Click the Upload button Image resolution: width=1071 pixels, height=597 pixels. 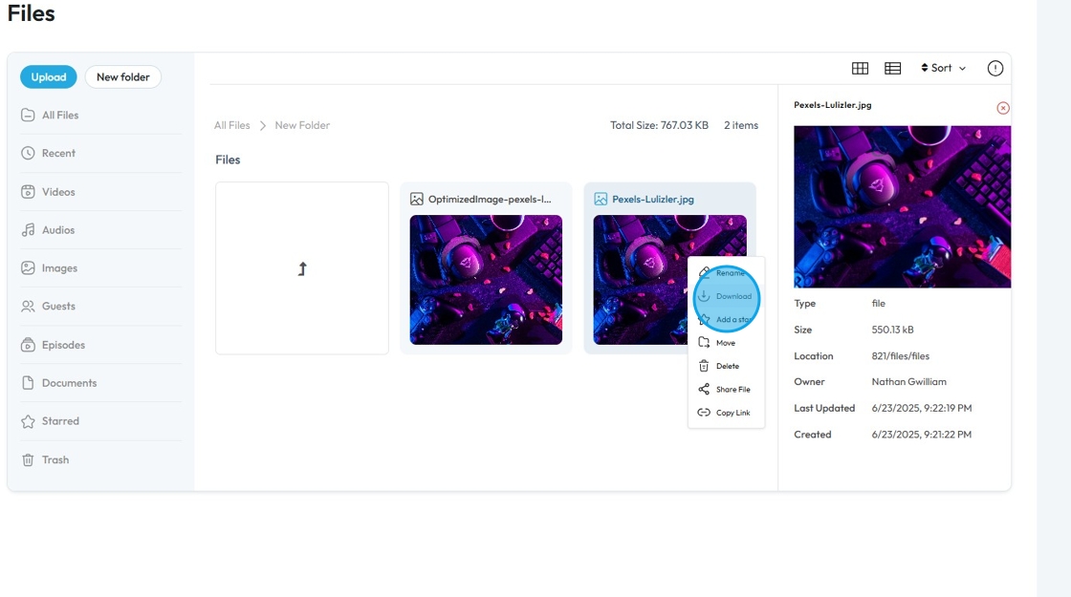click(x=49, y=77)
